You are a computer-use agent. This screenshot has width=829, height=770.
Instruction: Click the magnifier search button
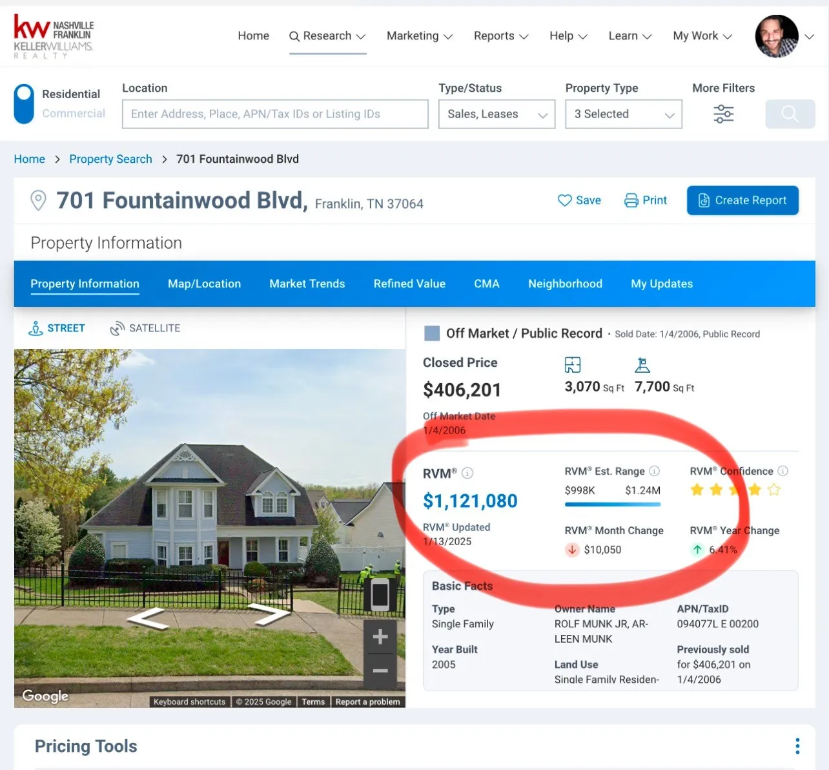point(790,114)
